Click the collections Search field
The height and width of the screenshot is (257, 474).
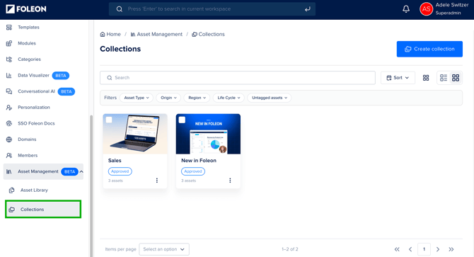tap(238, 78)
